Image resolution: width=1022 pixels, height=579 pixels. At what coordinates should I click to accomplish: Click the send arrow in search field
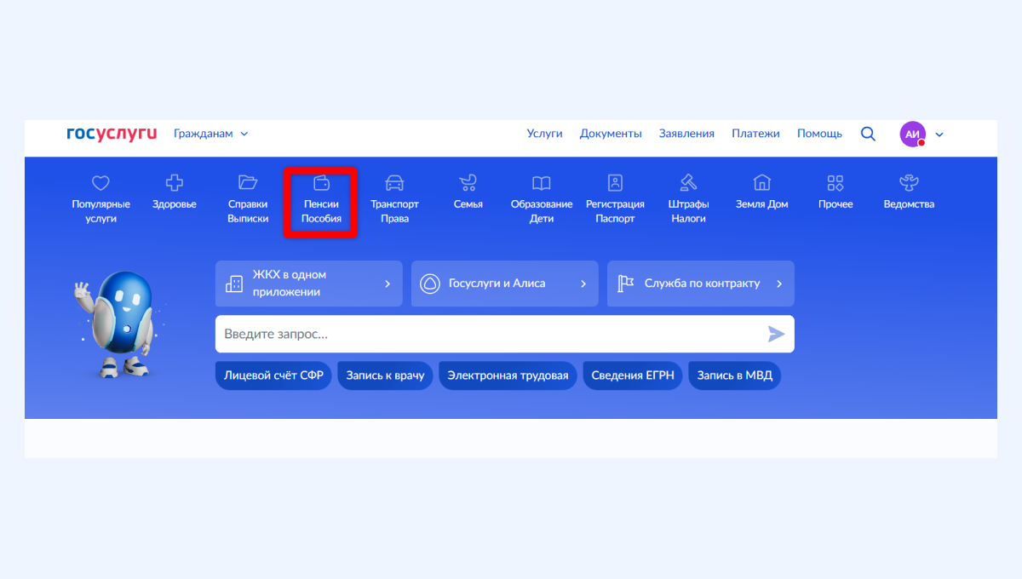(x=776, y=334)
